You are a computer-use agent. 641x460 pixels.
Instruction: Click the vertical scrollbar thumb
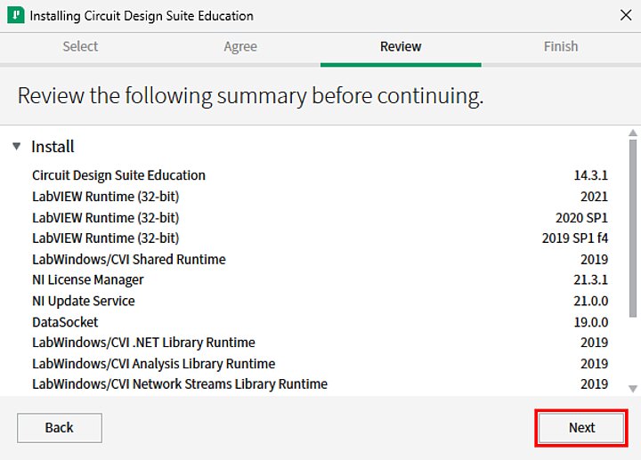pyautogui.click(x=633, y=228)
